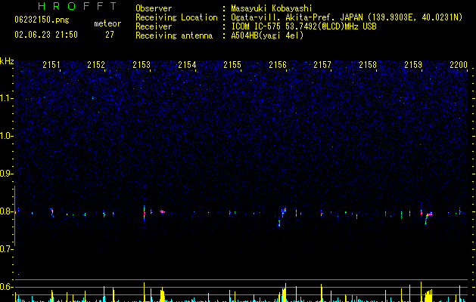Click time marker 2153
This screenshot has height=302, width=476.
pyautogui.click(x=142, y=65)
